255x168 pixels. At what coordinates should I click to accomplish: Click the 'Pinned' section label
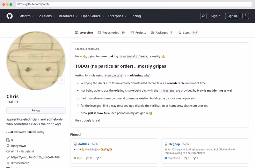pos(76,135)
